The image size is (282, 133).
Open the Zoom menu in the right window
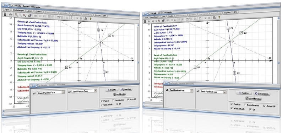point(163,16)
